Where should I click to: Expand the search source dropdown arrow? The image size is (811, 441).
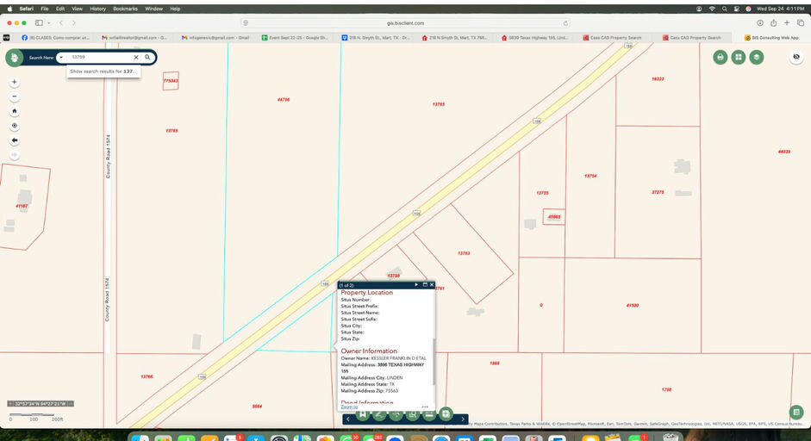click(x=61, y=57)
